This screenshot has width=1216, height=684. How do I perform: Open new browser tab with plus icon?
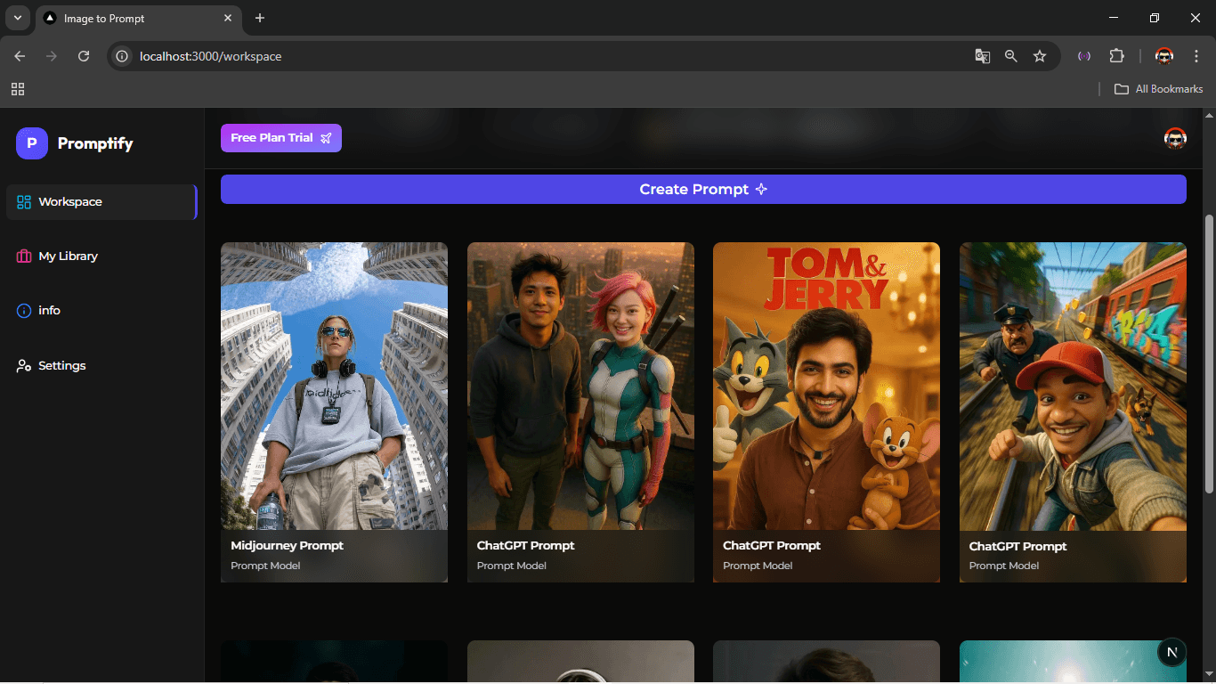(x=260, y=18)
